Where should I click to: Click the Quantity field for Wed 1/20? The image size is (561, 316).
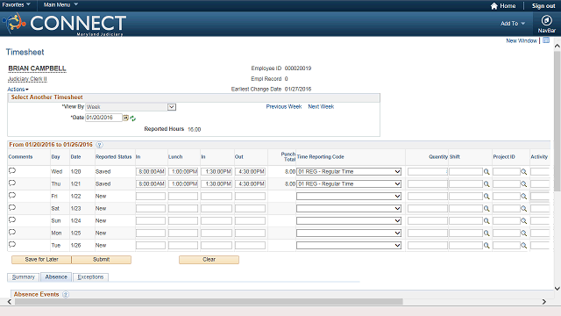[x=428, y=172]
